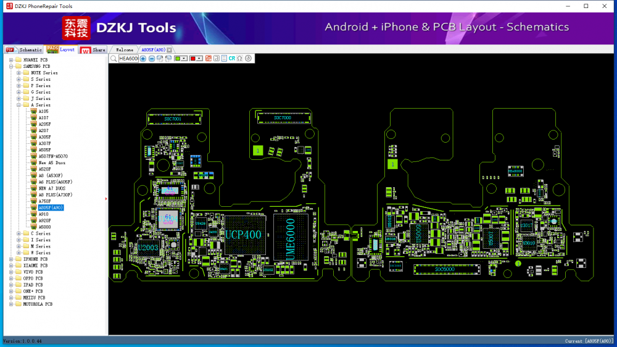The height and width of the screenshot is (347, 617).
Task: Click the magnifier search icon
Action: (114, 58)
